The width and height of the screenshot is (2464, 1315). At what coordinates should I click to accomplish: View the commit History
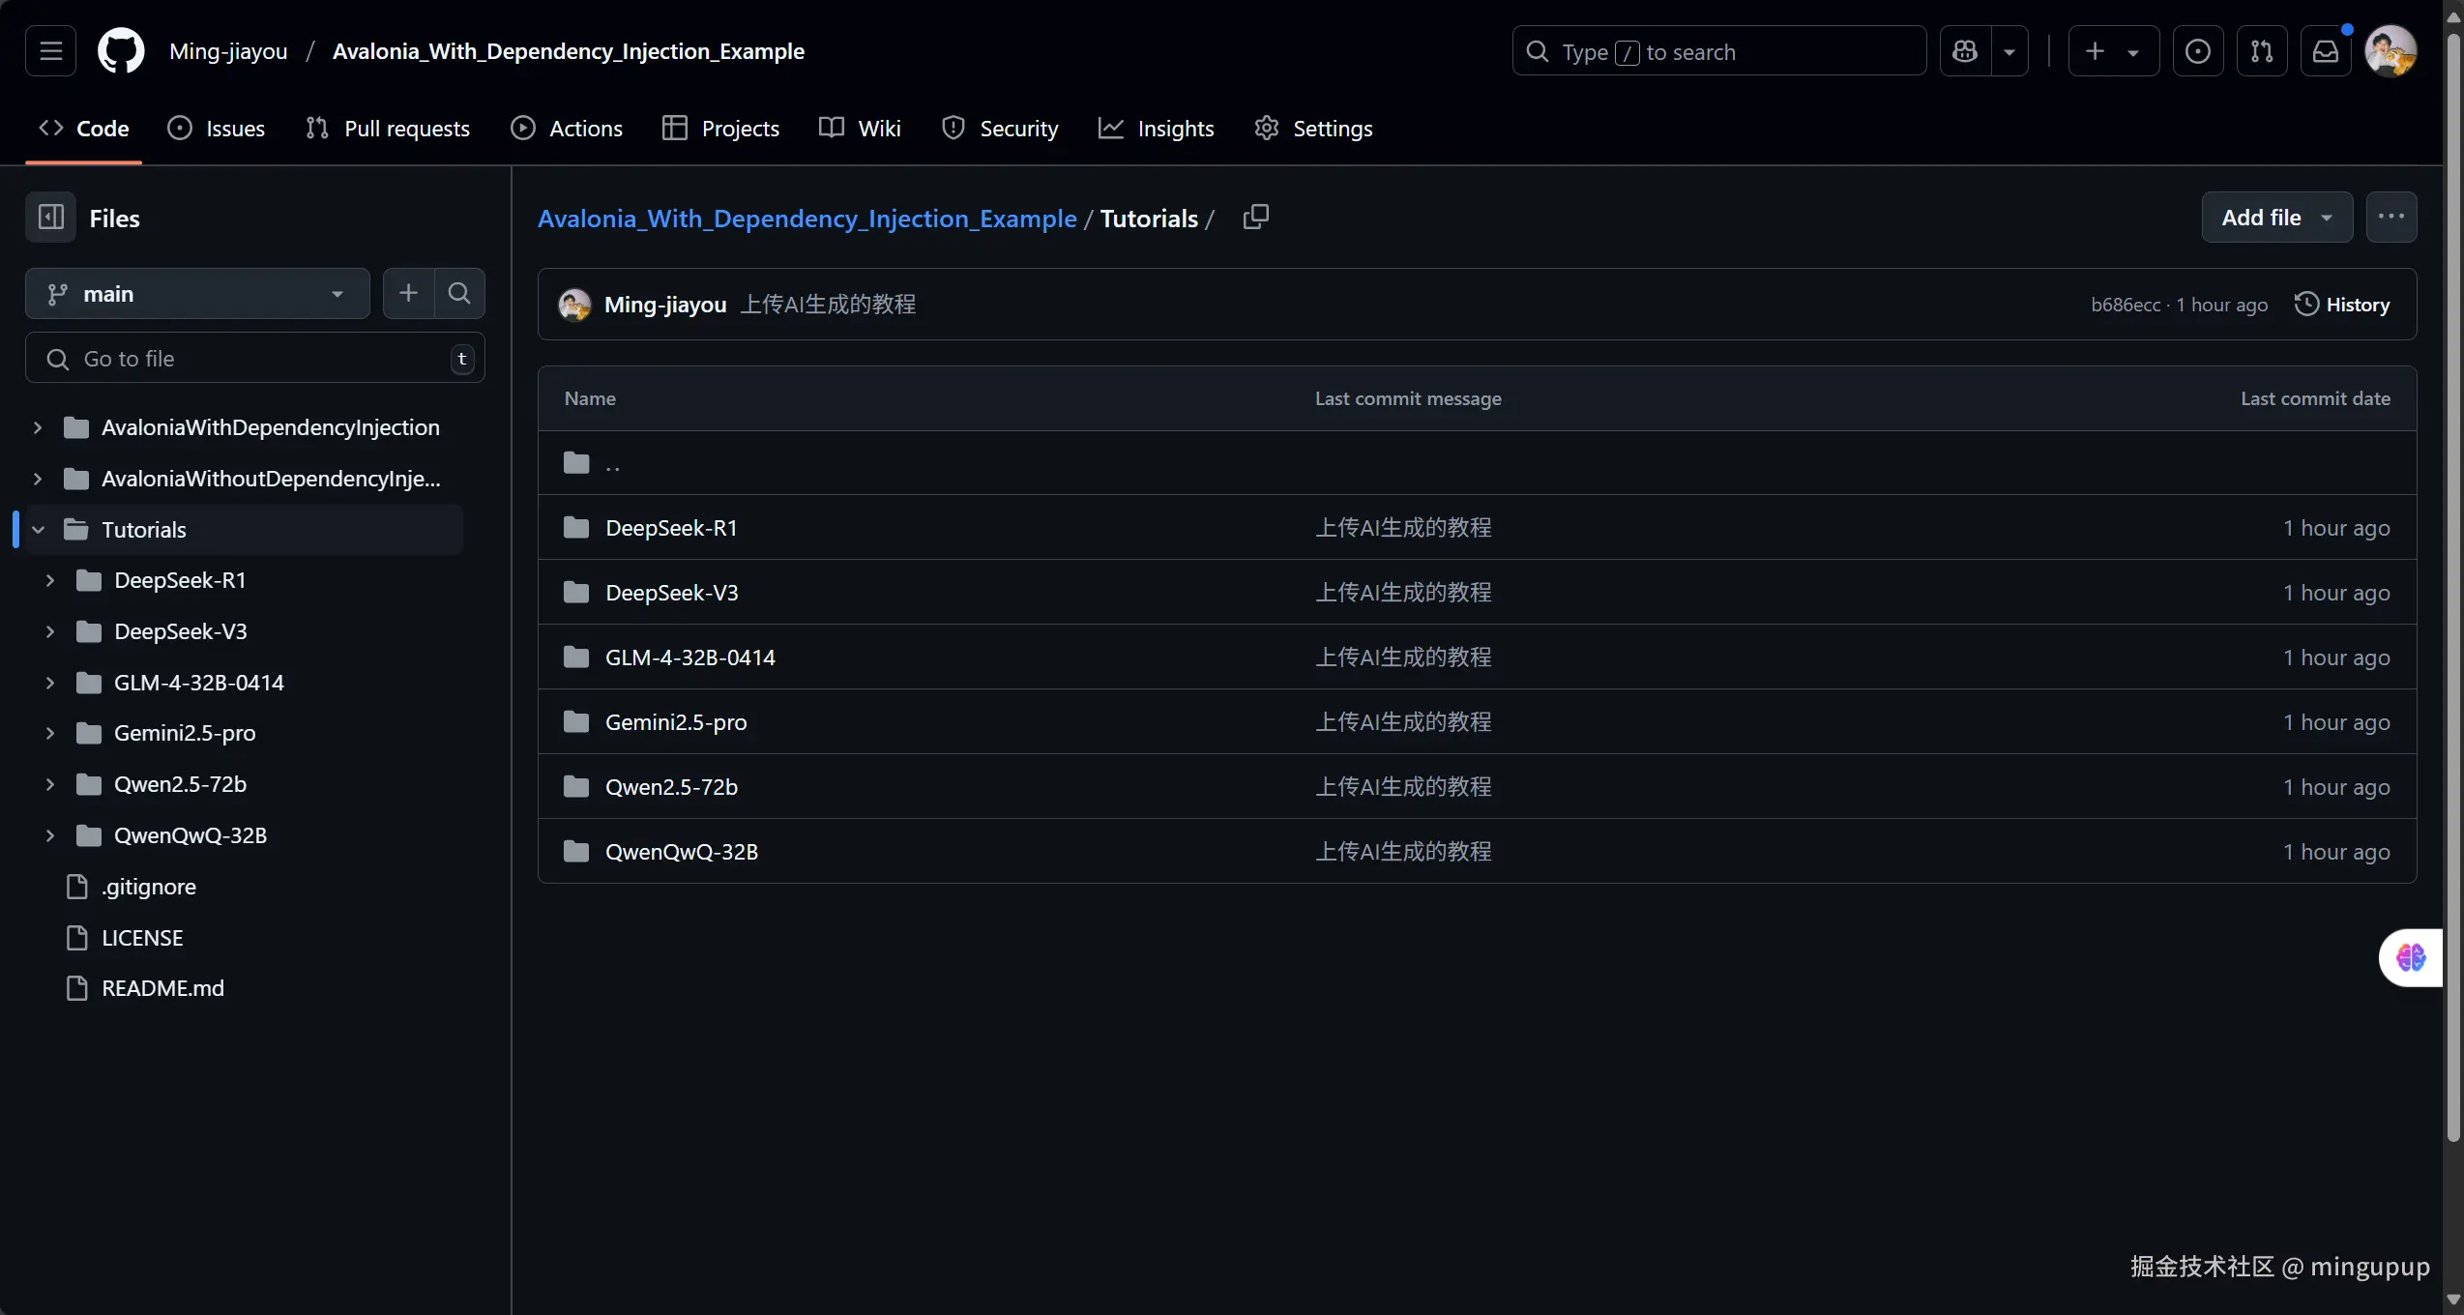coord(2342,304)
